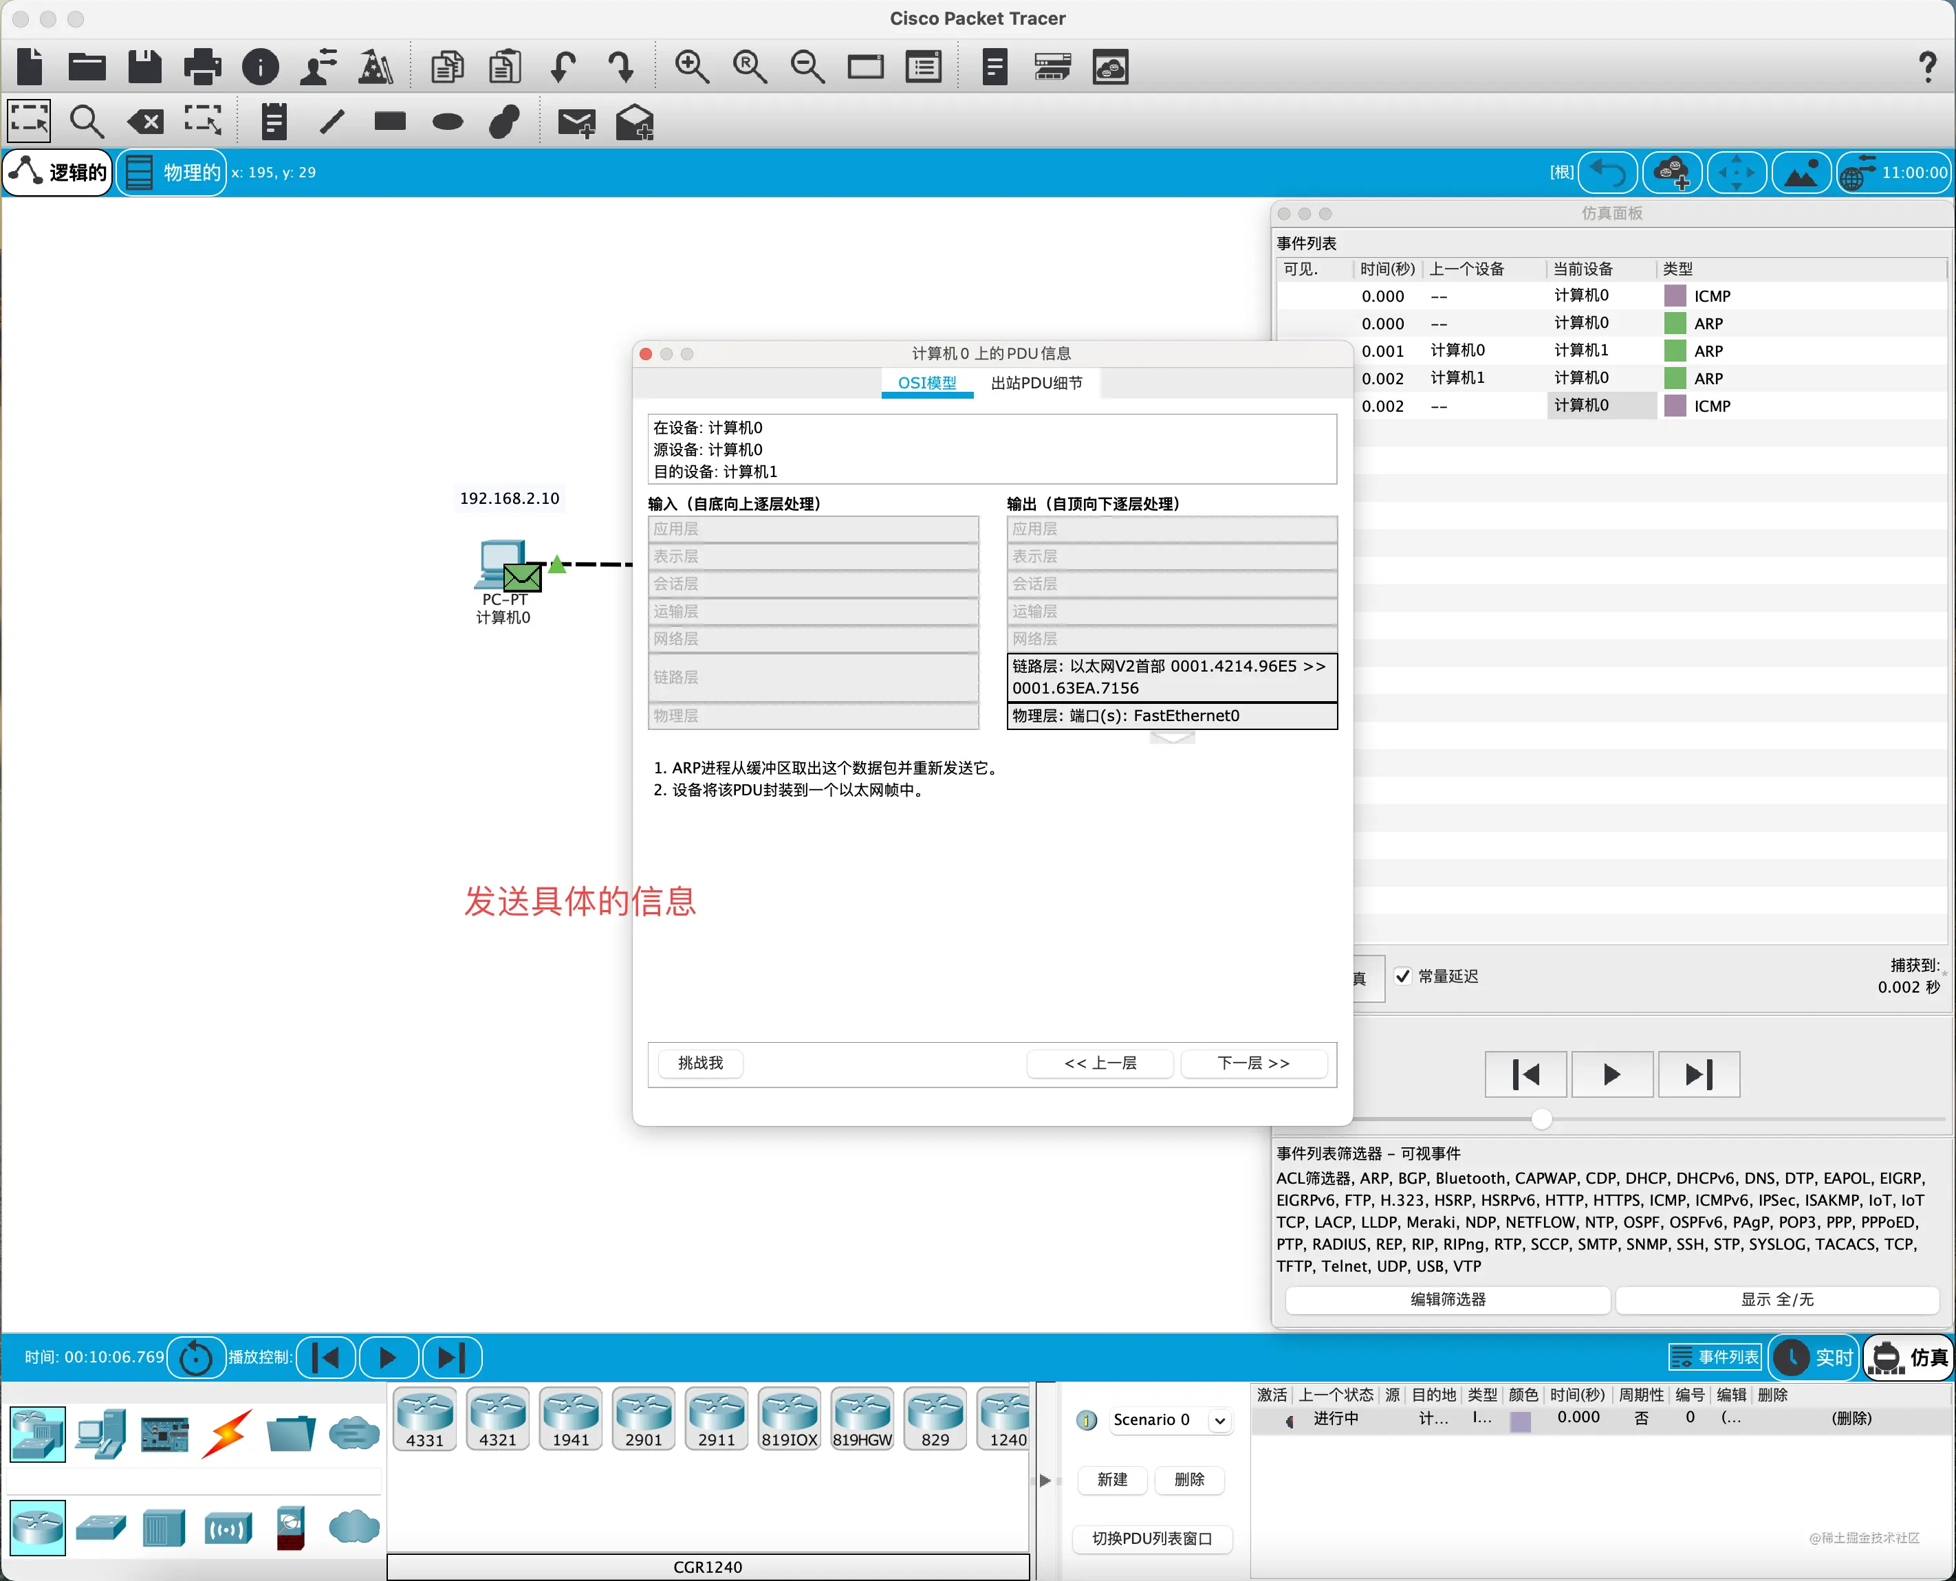
Task: Expand the PDU layer details chevron
Action: coord(1171,738)
